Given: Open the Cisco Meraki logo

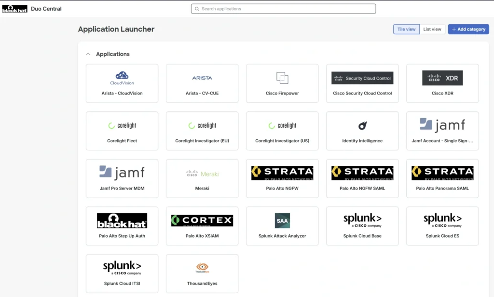Looking at the screenshot, I should pos(202,174).
